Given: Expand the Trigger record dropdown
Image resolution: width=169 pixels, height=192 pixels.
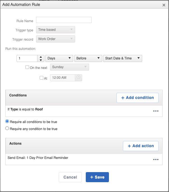Looking at the screenshot, I should 56,39.
